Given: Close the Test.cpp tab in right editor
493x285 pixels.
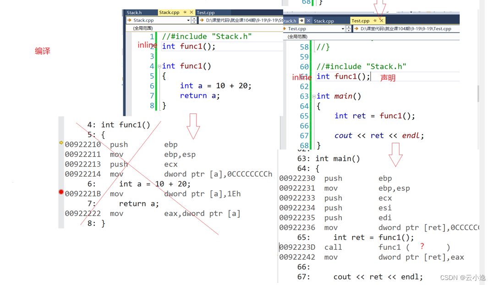Looking at the screenshot, I should (381, 21).
